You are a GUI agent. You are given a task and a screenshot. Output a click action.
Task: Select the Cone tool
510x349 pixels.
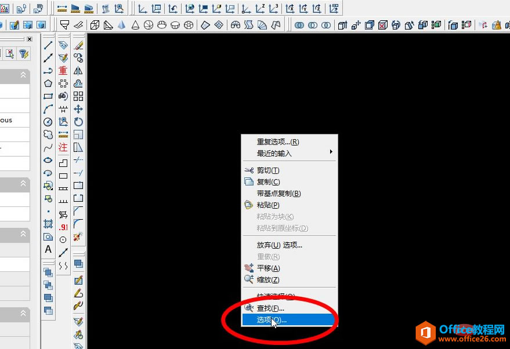point(135,25)
